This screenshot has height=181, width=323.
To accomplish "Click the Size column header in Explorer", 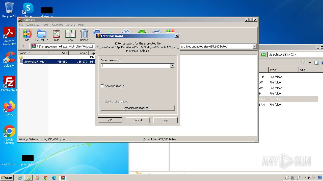I will tap(308, 70).
